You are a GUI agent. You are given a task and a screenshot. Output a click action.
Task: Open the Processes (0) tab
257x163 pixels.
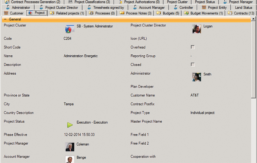click(x=102, y=13)
